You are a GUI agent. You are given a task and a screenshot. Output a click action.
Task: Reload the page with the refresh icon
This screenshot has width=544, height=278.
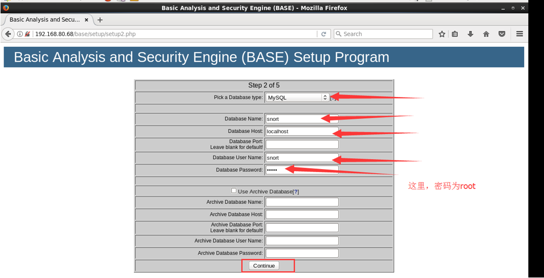point(324,34)
